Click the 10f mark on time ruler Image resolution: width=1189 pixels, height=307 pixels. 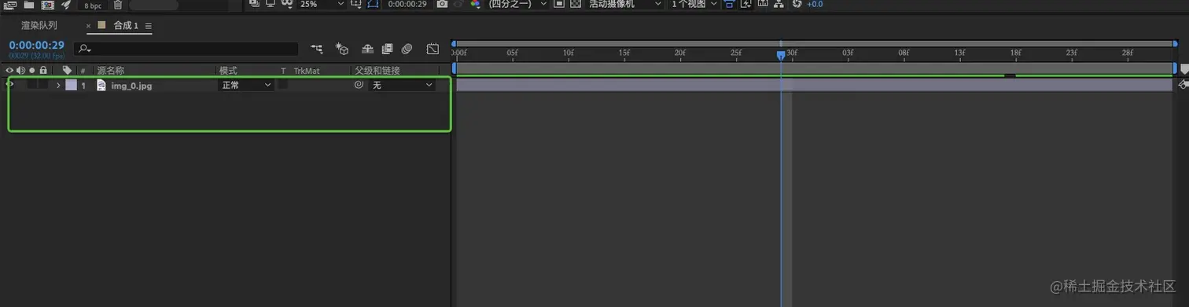coord(568,53)
